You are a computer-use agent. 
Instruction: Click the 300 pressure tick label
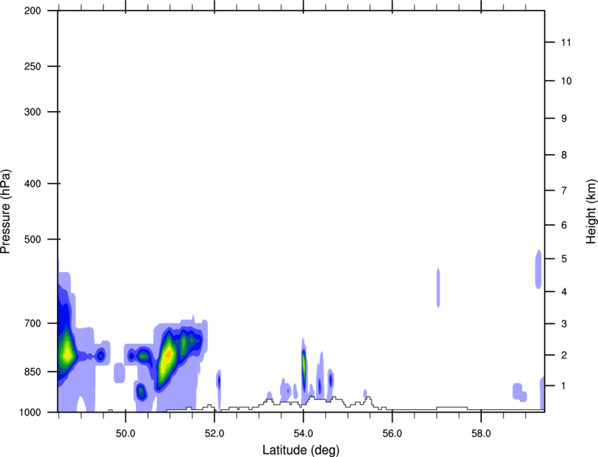point(32,112)
